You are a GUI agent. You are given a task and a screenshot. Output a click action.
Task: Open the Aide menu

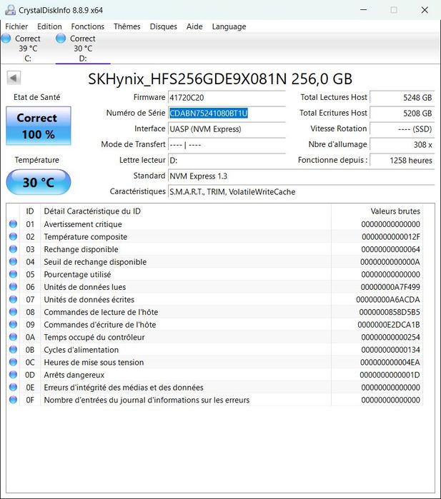[x=194, y=26]
